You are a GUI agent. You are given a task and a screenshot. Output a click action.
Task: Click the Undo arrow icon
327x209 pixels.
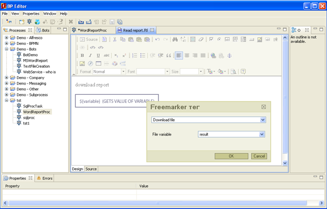[157, 39]
